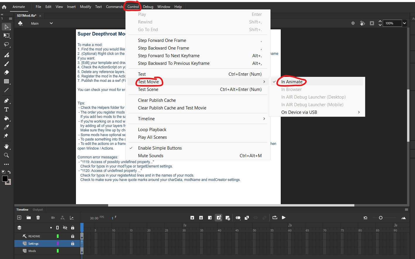Click the timeline zoom slider handle
The height and width of the screenshot is (259, 415).
pos(381,218)
